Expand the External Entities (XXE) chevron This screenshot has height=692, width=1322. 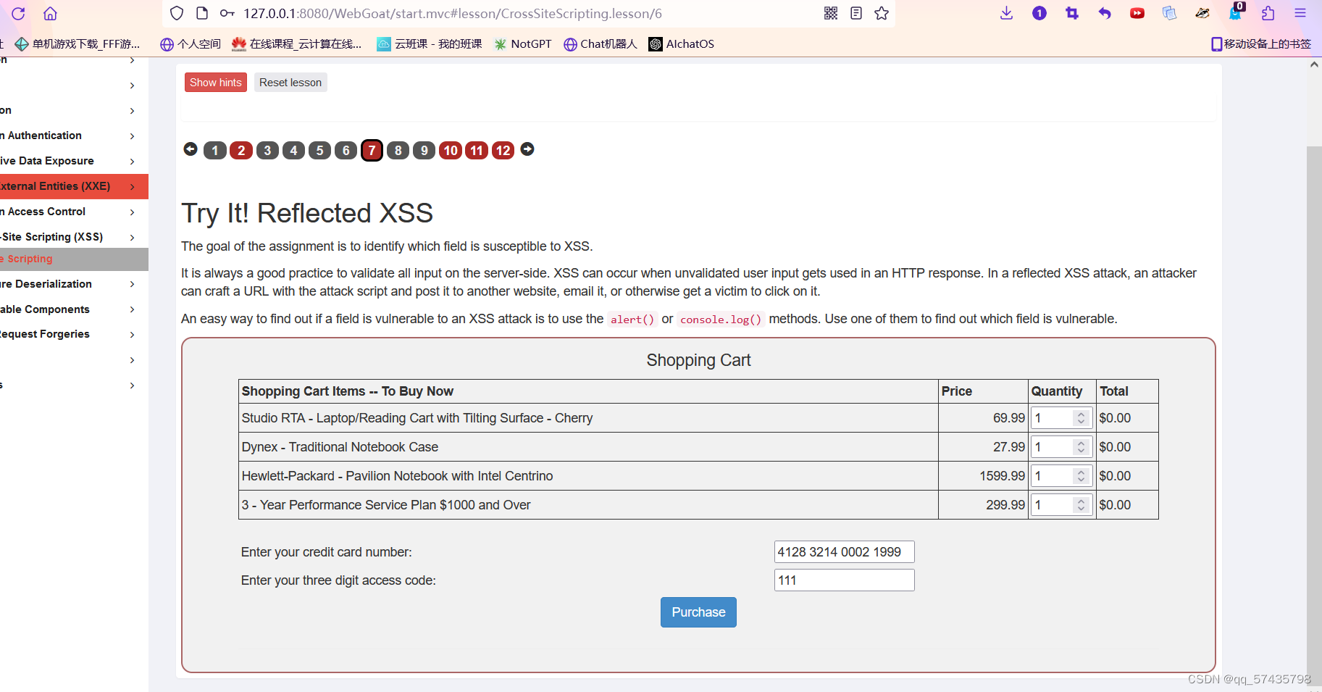132,186
